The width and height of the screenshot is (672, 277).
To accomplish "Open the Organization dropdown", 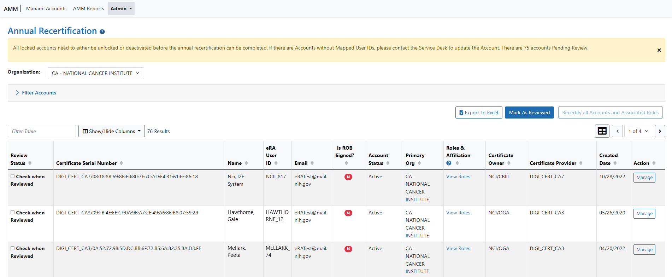I will [96, 73].
